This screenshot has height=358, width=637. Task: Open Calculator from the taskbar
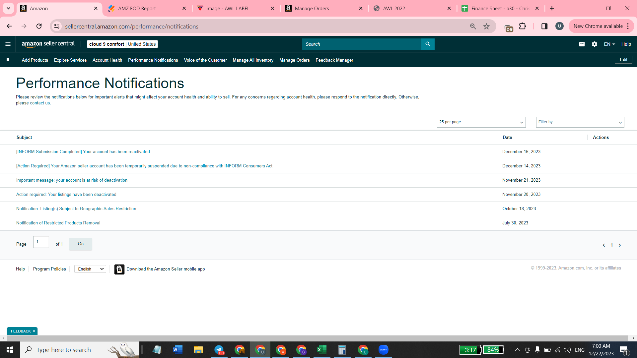[x=342, y=350]
